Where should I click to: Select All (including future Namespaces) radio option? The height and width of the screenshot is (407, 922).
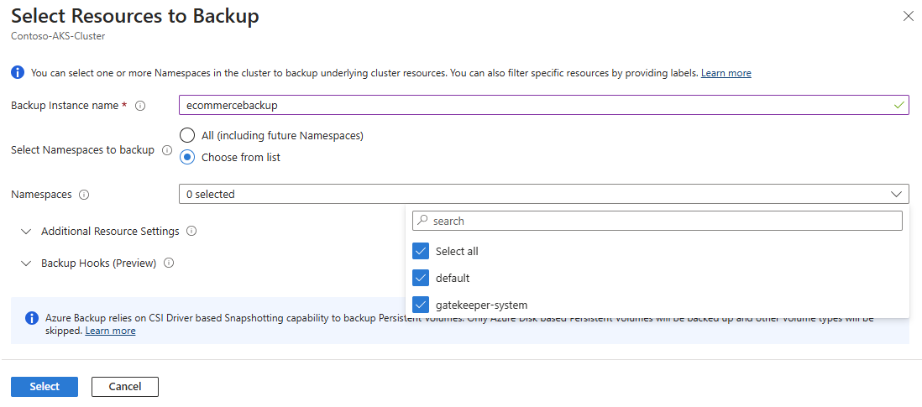[x=188, y=135]
